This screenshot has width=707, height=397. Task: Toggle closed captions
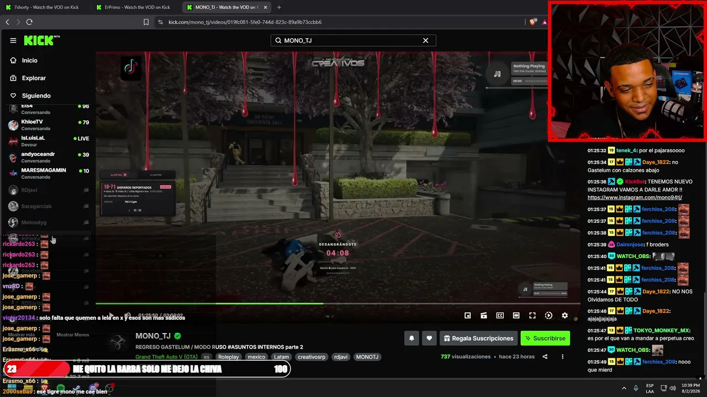tap(500, 315)
